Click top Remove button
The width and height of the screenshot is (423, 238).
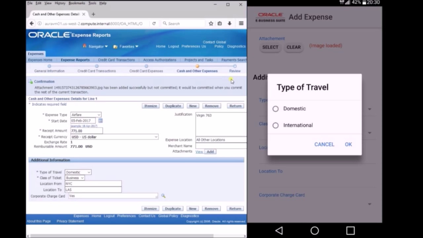(211, 106)
